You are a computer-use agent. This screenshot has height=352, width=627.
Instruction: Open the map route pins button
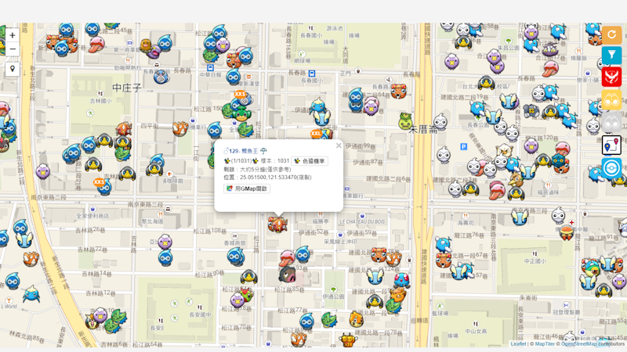coord(611,145)
